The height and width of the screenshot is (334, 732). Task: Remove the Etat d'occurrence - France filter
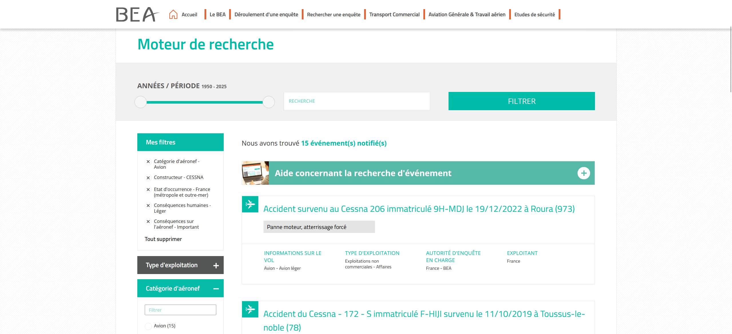148,189
